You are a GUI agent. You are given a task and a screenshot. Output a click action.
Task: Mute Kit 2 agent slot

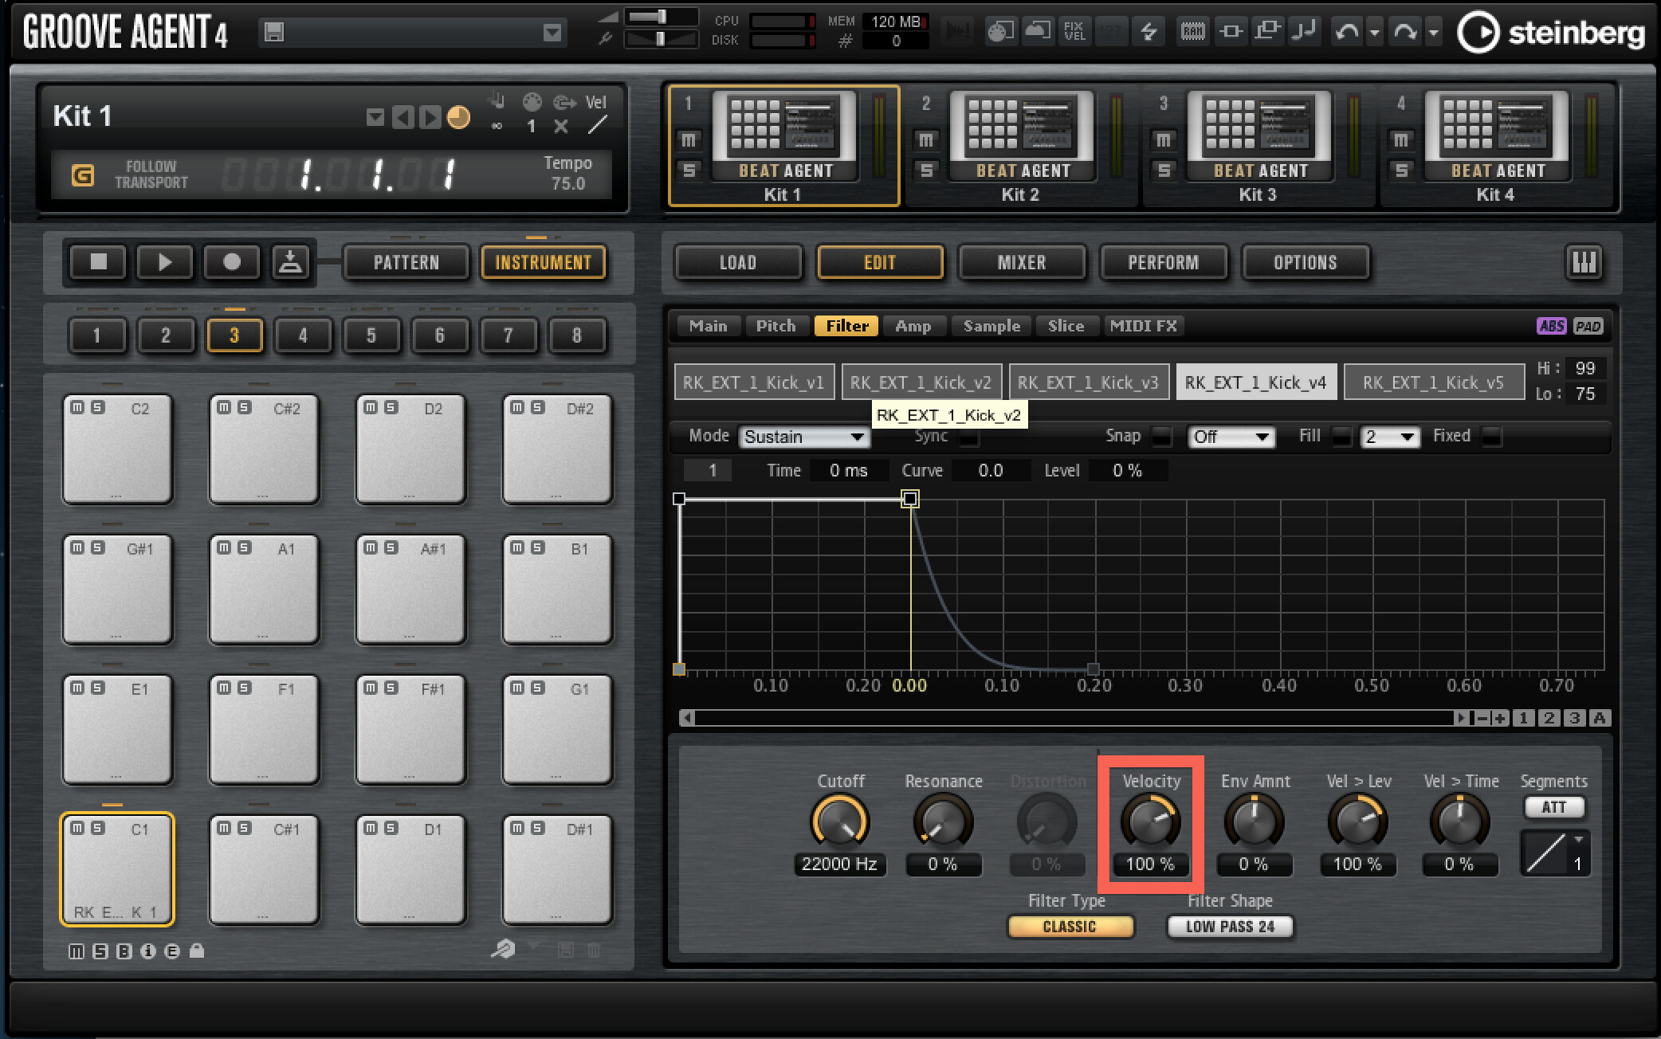(925, 140)
